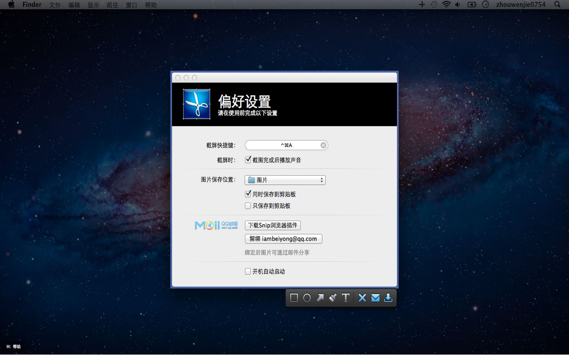Click the QQ Mail logo
Viewport: 569px width, 355px height.
[216, 225]
